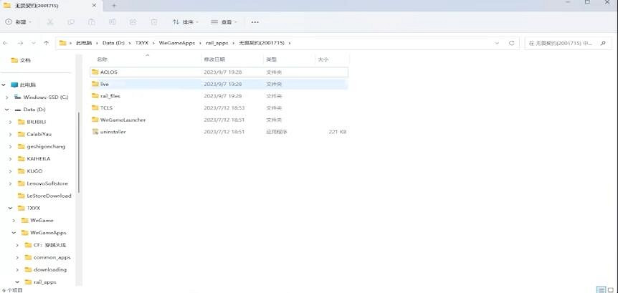Switch to Details view icon in status bar

pyautogui.click(x=601, y=289)
